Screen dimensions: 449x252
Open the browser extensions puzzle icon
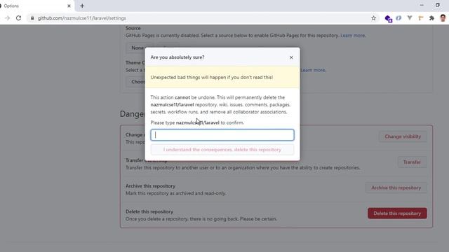point(431,18)
